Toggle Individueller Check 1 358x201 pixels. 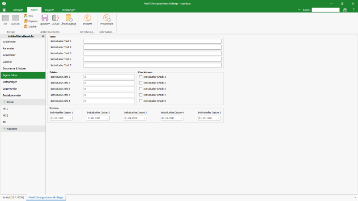pyautogui.click(x=141, y=77)
